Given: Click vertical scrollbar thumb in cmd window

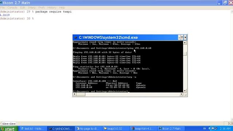Looking at the screenshot, I should [x=185, y=53].
